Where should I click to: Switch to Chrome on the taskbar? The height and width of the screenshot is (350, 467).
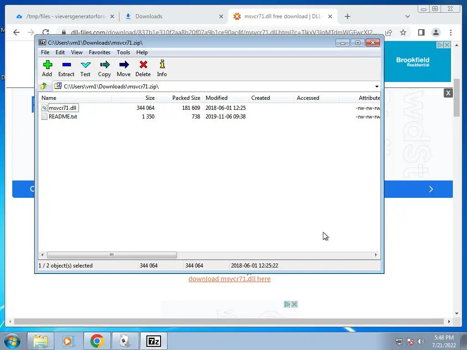(97, 341)
